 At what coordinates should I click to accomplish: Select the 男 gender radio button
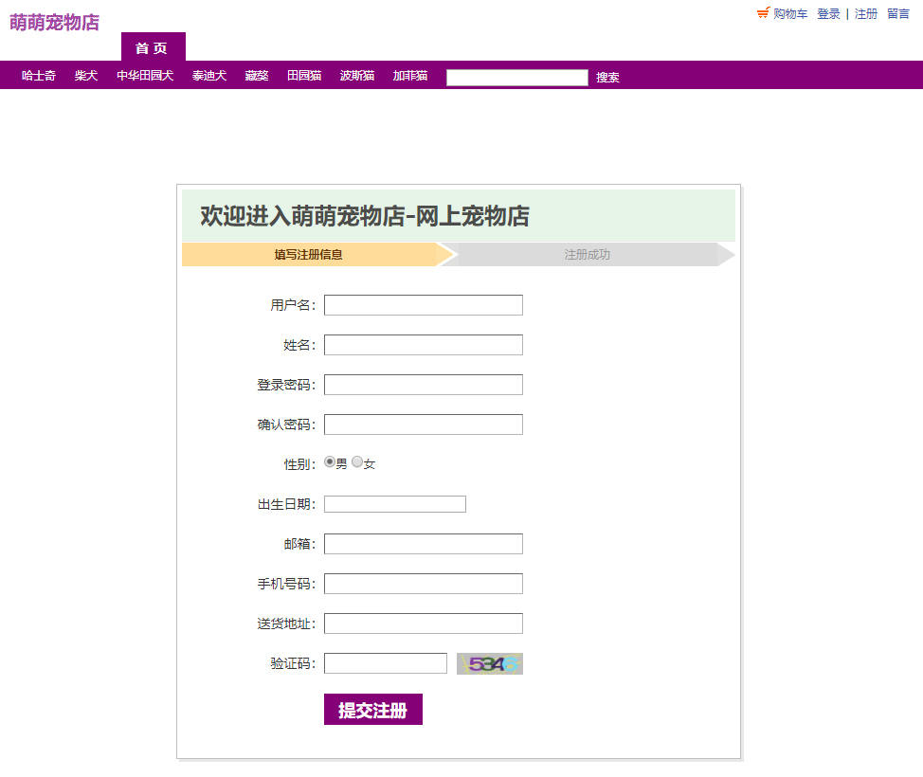tap(329, 461)
